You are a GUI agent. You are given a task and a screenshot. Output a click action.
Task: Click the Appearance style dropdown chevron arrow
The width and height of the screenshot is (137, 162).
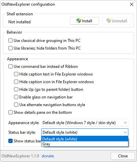[125, 123]
